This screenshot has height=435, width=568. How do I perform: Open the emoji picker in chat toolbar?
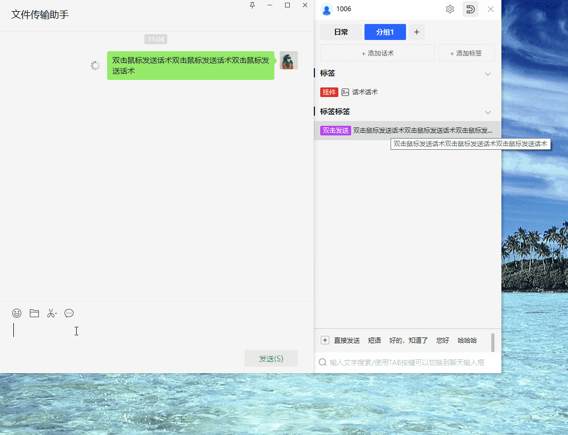tap(17, 313)
